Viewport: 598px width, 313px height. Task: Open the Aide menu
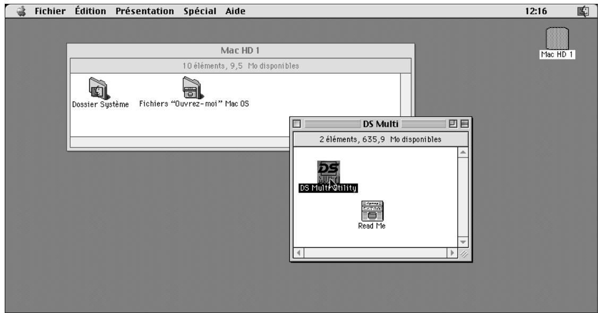[x=235, y=11]
